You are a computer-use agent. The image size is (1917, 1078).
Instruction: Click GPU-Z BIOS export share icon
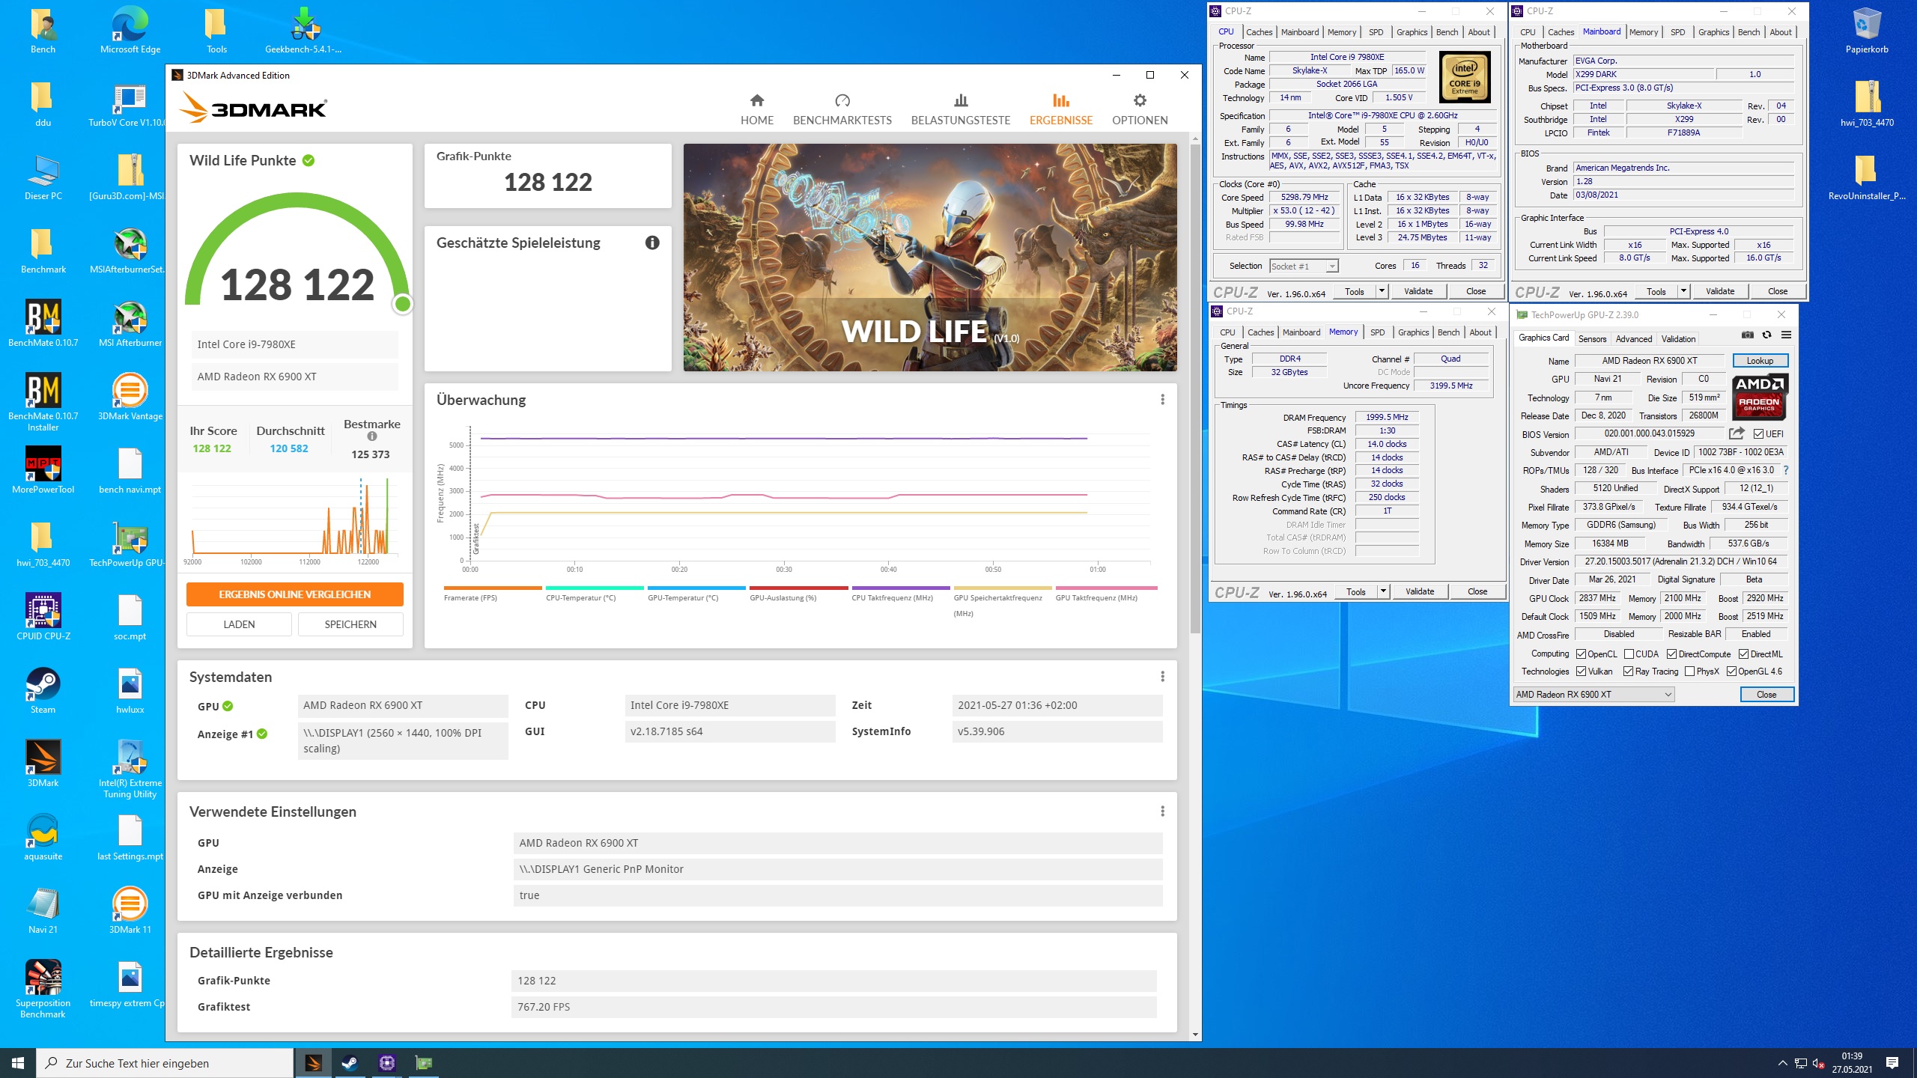(1737, 433)
